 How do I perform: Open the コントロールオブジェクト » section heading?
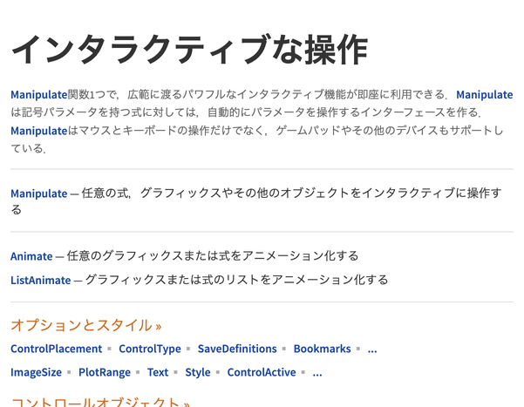tap(100, 402)
